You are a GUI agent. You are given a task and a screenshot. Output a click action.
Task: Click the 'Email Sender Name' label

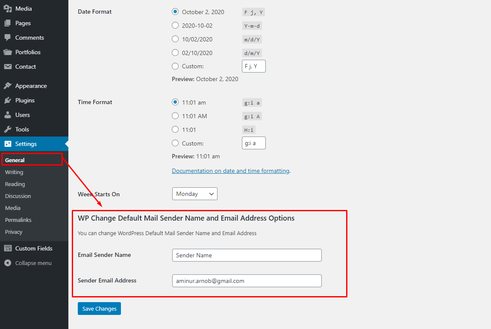click(104, 255)
